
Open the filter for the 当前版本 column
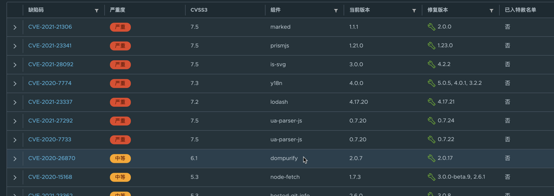(x=414, y=10)
